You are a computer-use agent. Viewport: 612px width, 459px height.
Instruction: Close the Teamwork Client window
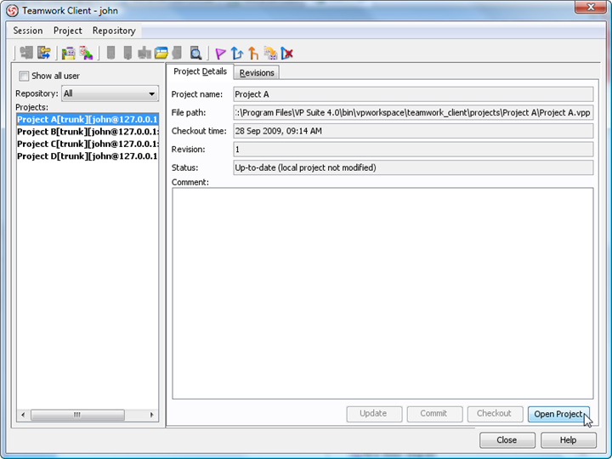click(x=590, y=7)
